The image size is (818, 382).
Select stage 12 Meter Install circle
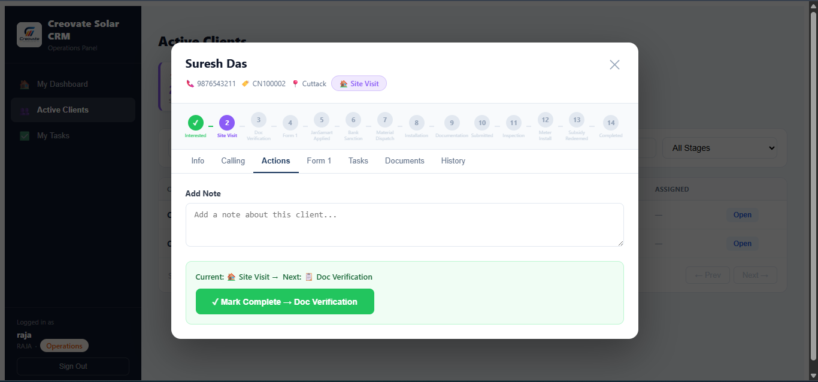pos(545,120)
